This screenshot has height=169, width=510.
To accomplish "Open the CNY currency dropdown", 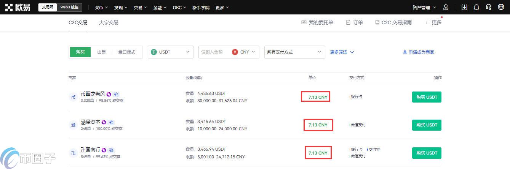I will point(245,52).
